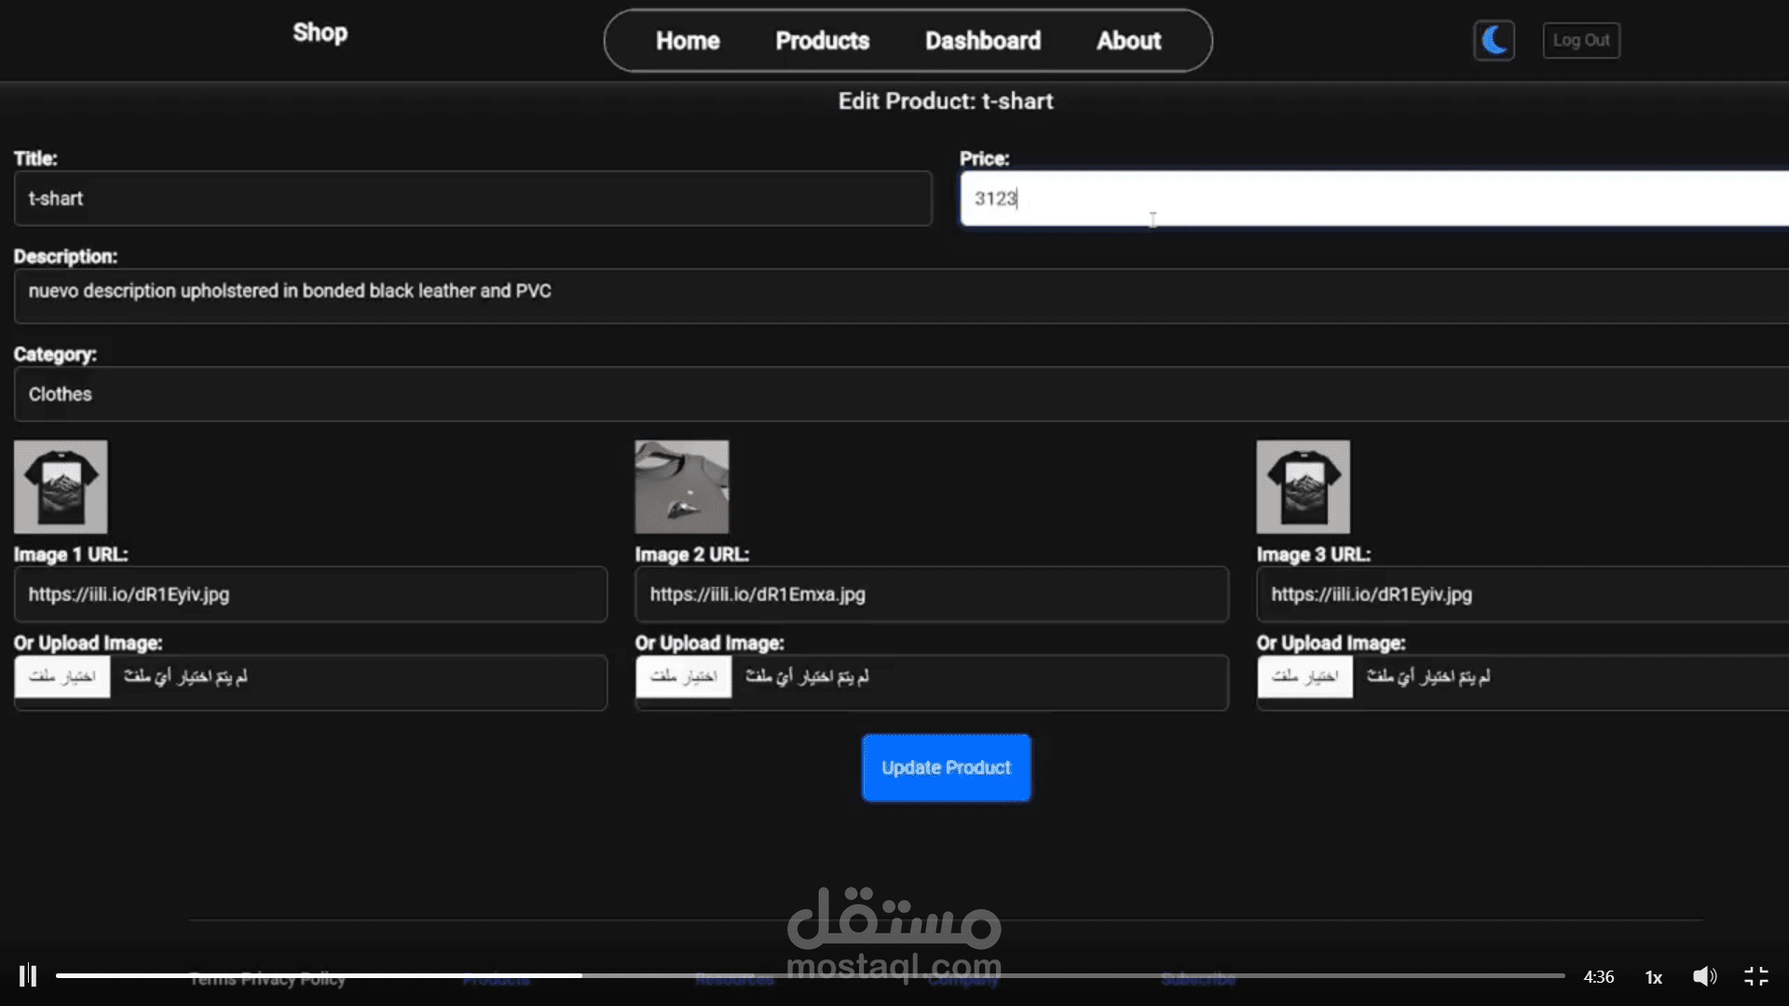
Task: Open the About page
Action: [x=1128, y=41]
